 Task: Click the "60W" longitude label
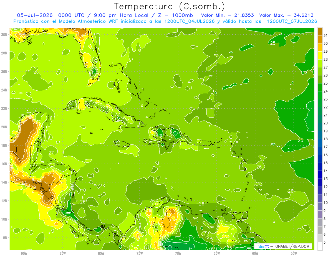coord(255,253)
